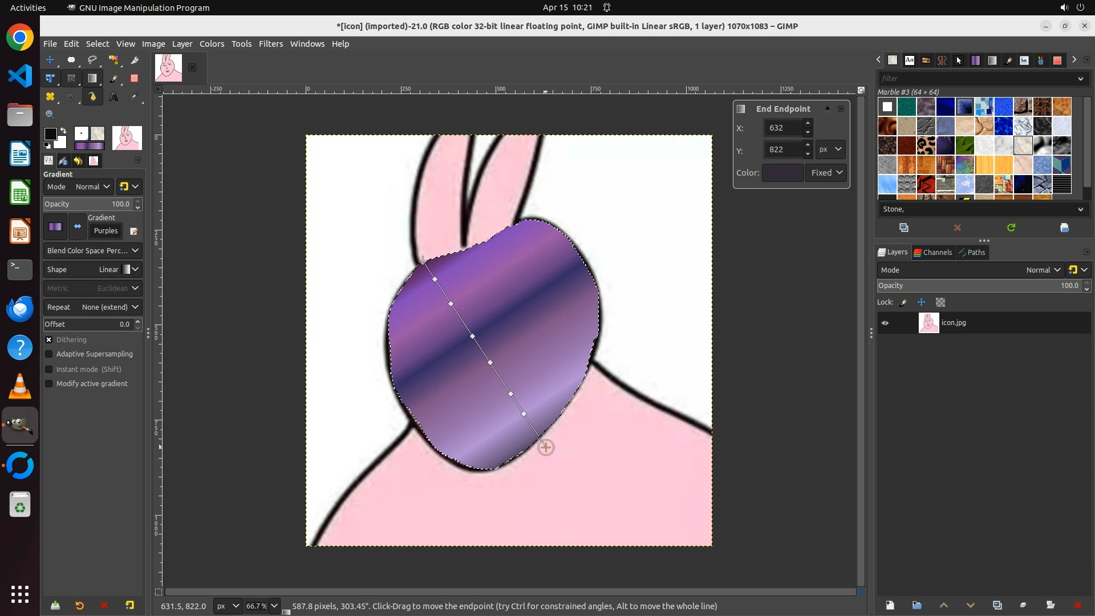Select the Text tool

113,97
